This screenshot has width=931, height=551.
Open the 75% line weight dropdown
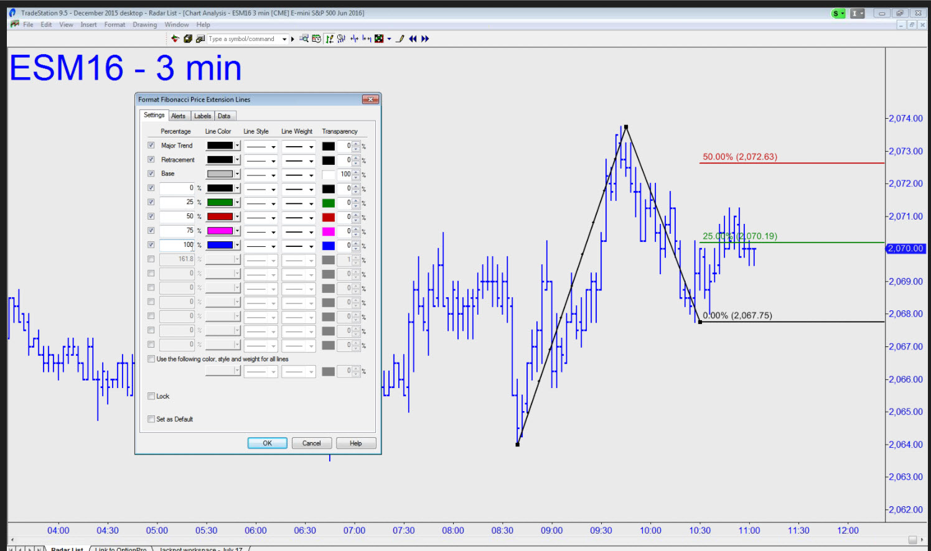pos(311,233)
